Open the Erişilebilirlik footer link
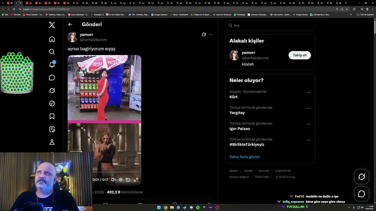 pos(283,171)
